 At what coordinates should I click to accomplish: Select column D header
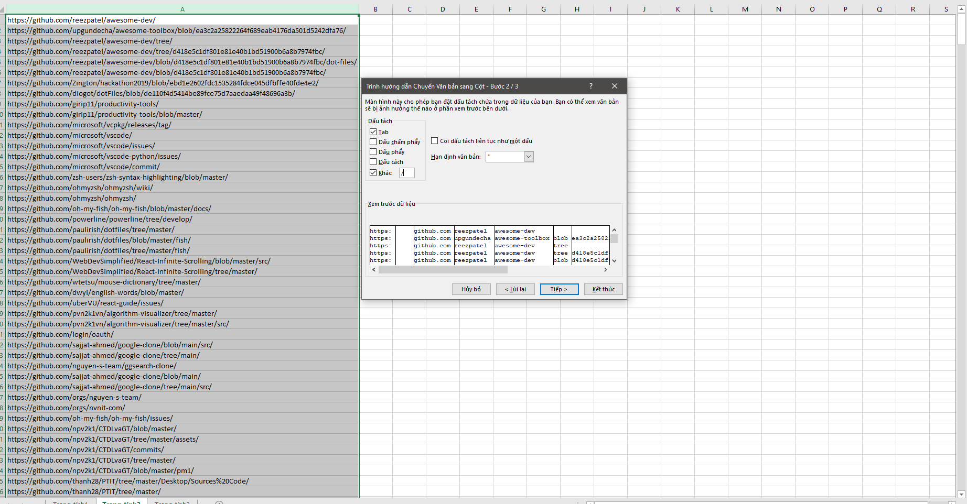[x=443, y=9]
